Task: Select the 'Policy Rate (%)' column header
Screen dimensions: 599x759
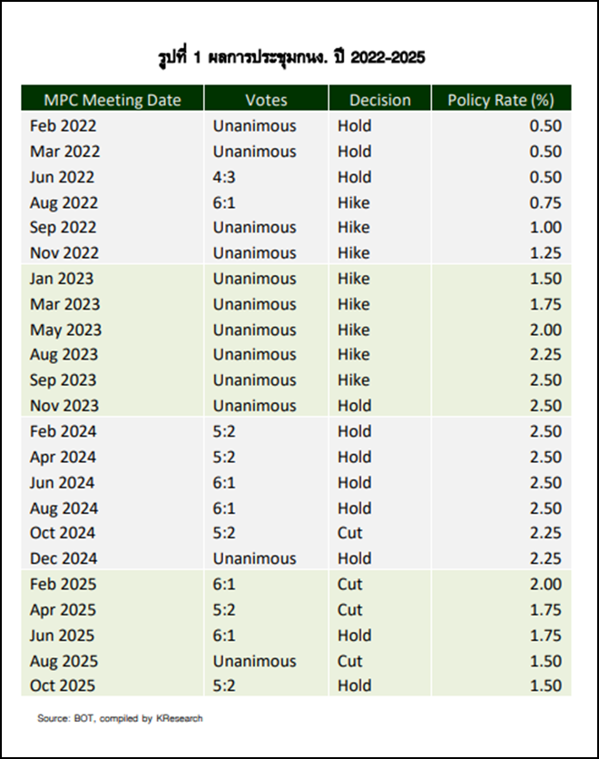Action: point(500,100)
